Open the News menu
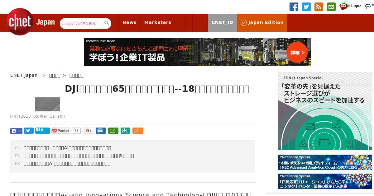Screen dimensions: 374x196 [x=129, y=22]
